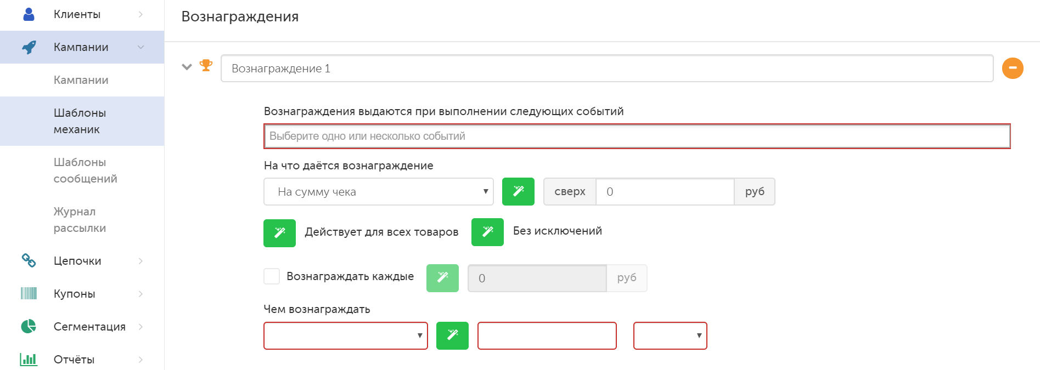The width and height of the screenshot is (1040, 370).
Task: Click wand button for Действует для всех товаров
Action: pos(279,233)
